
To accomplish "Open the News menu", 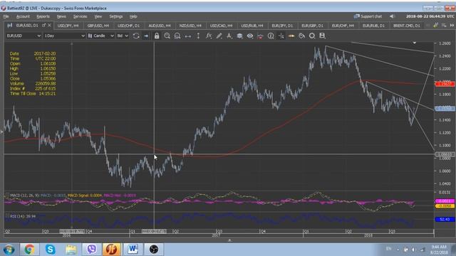I will pyautogui.click(x=61, y=16).
